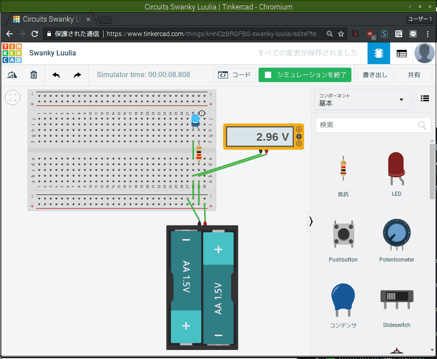This screenshot has height=359, width=437.
Task: Click the LINE extension icon
Action: point(413,34)
